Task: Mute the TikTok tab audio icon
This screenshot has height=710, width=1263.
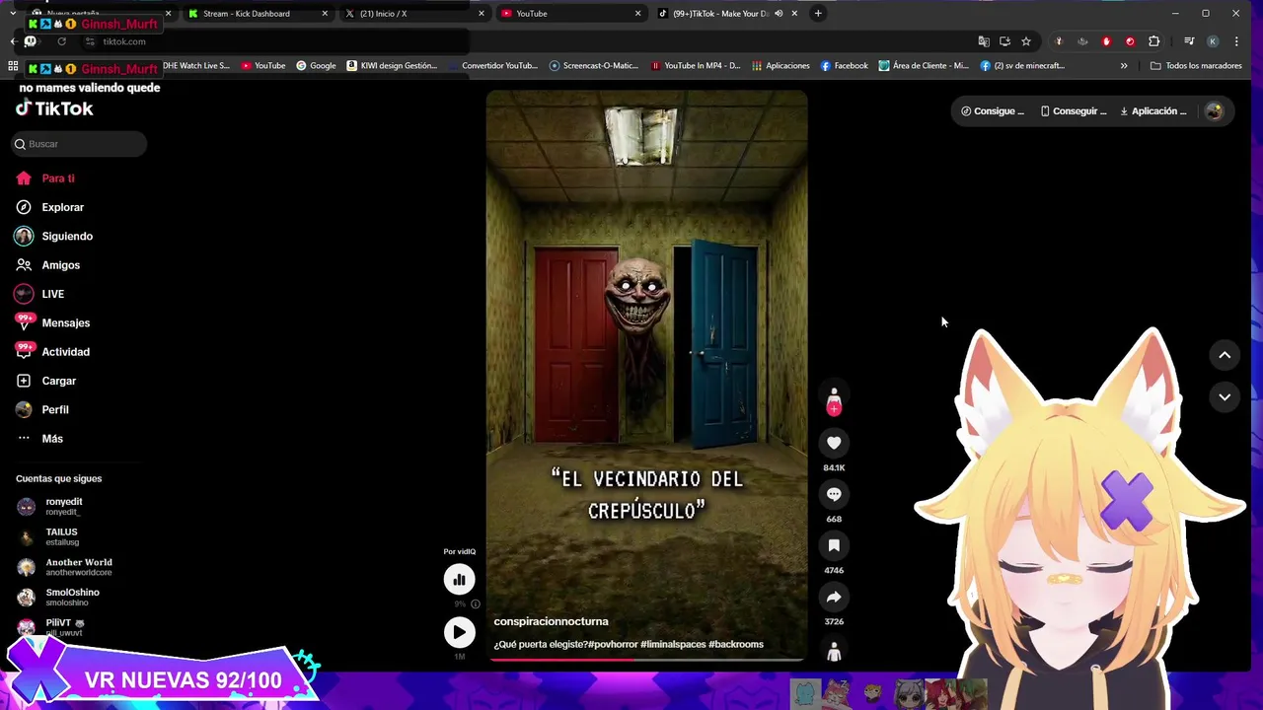Action: (779, 14)
